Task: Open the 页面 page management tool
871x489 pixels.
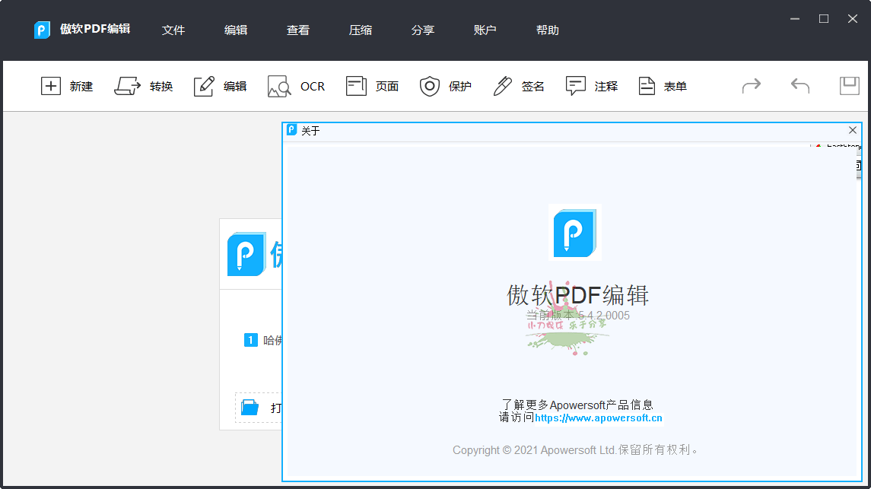Action: point(372,86)
